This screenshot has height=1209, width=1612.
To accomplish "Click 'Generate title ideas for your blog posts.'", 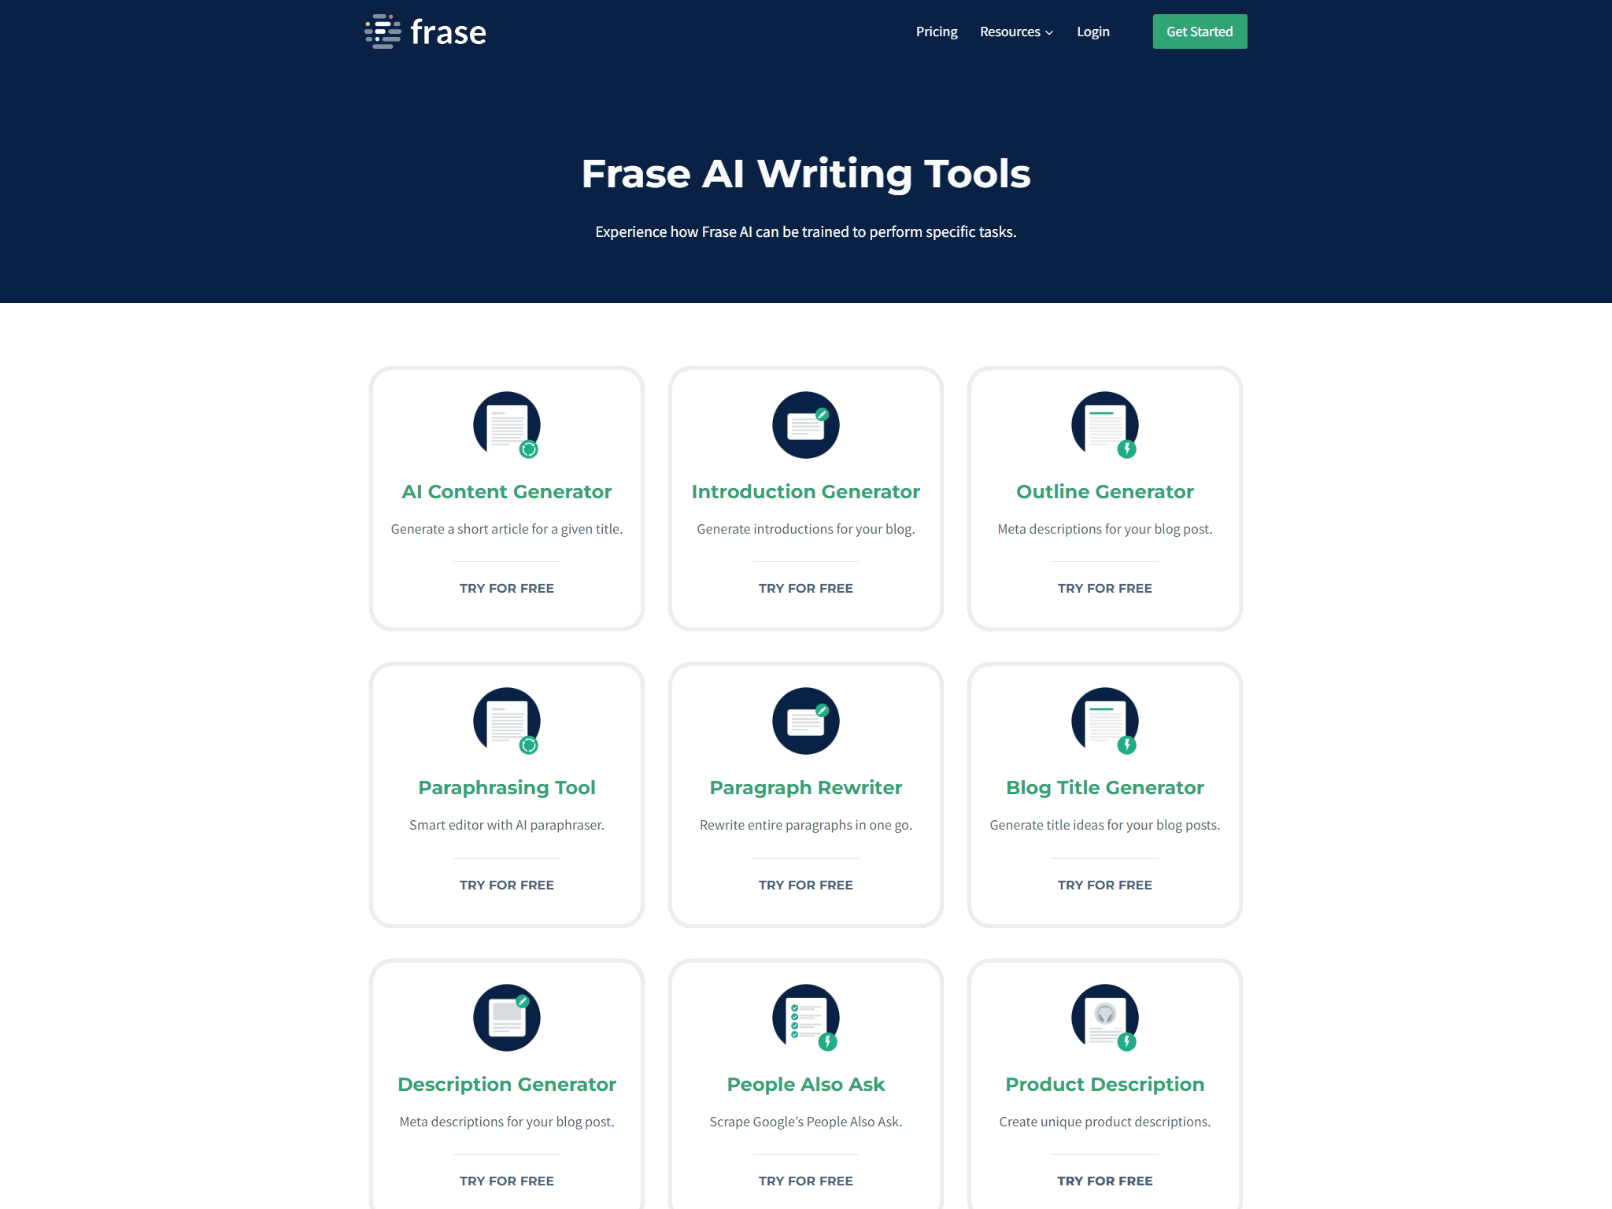I will click(1105, 826).
